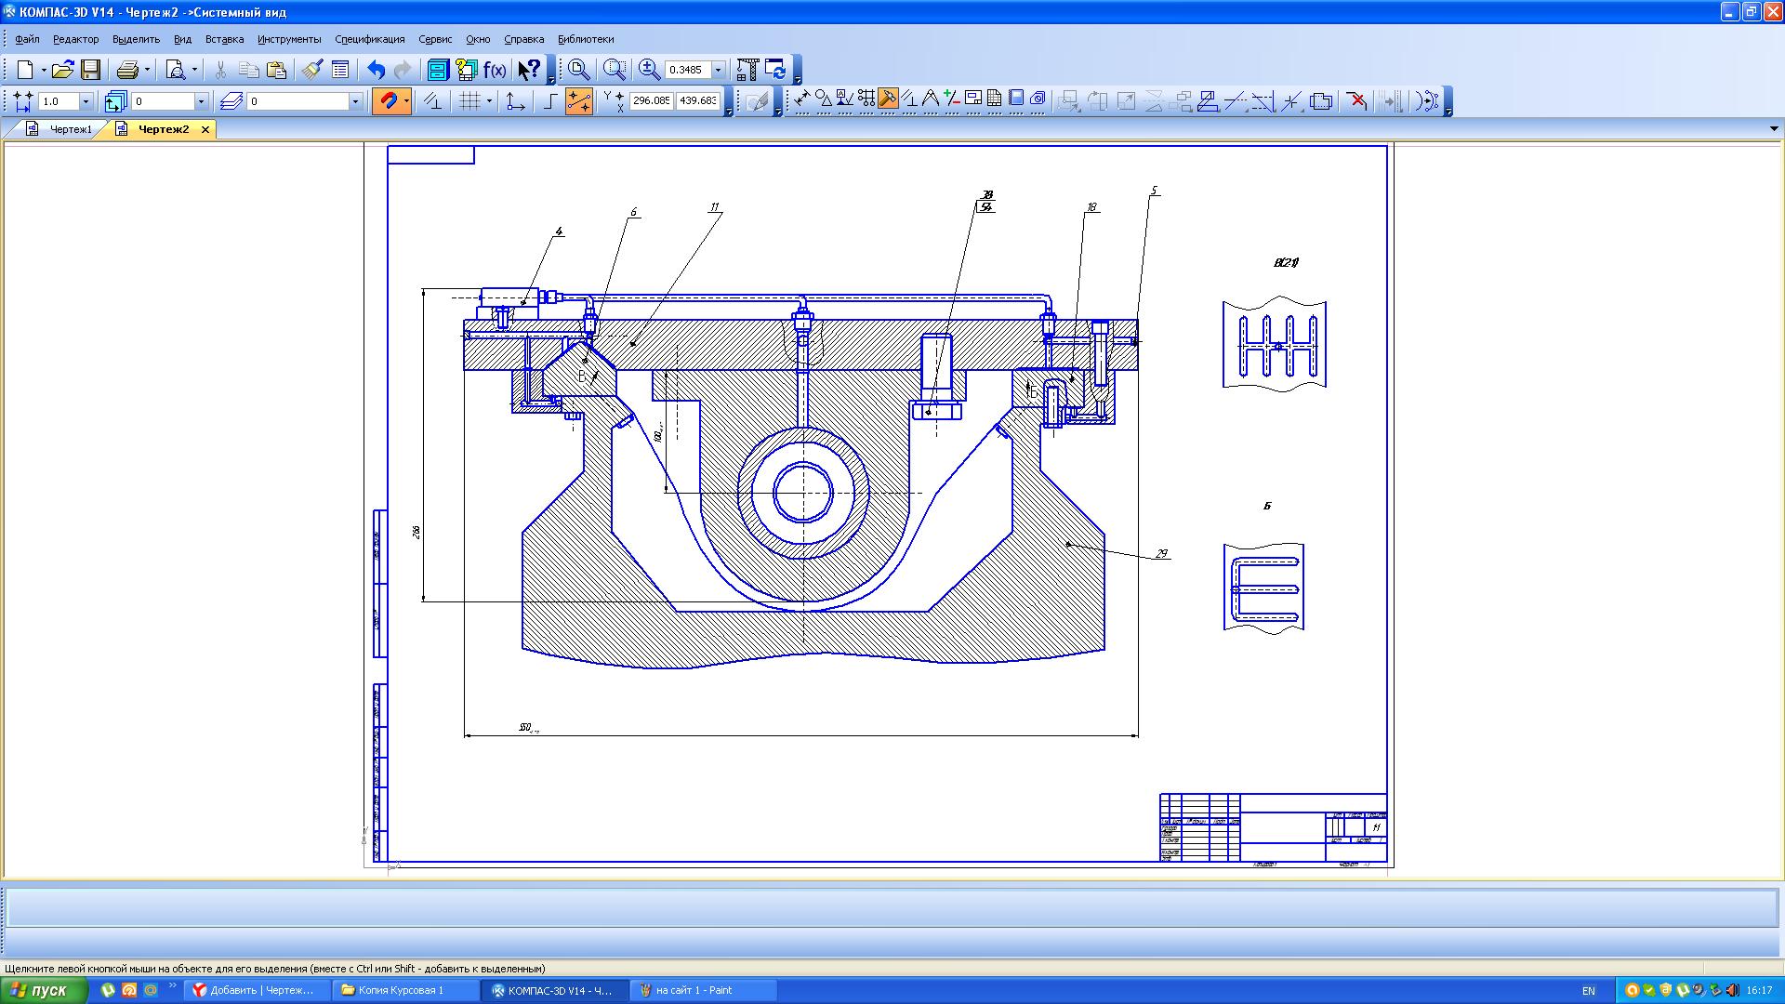Toggle global snaps magnet
This screenshot has height=1004, width=1785.
click(387, 101)
